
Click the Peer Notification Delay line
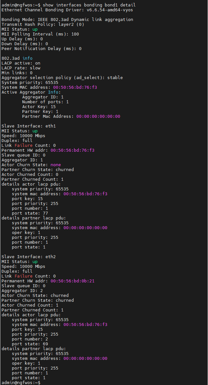coord(41,48)
